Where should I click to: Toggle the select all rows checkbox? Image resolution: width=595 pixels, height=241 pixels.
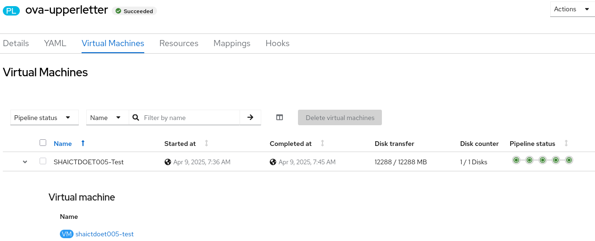pos(43,143)
